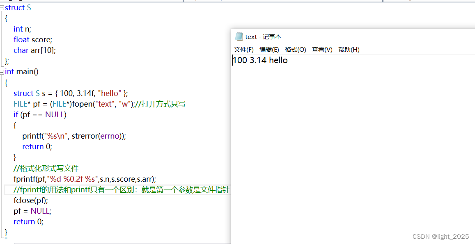
Task: Click the Notepad text '100 3.14 hello'
Action: (x=260, y=60)
